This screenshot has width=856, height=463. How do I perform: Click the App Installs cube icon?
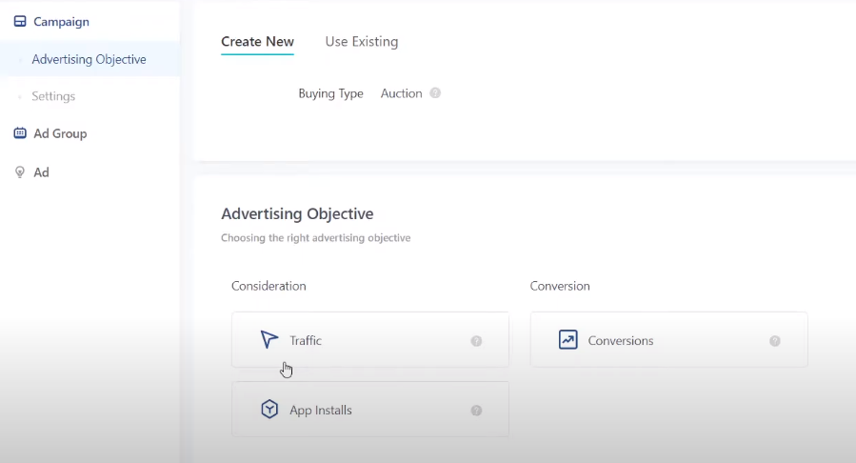(269, 410)
